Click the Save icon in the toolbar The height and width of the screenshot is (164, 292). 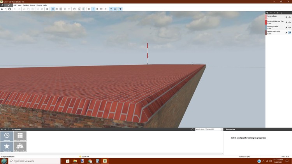point(2,9)
